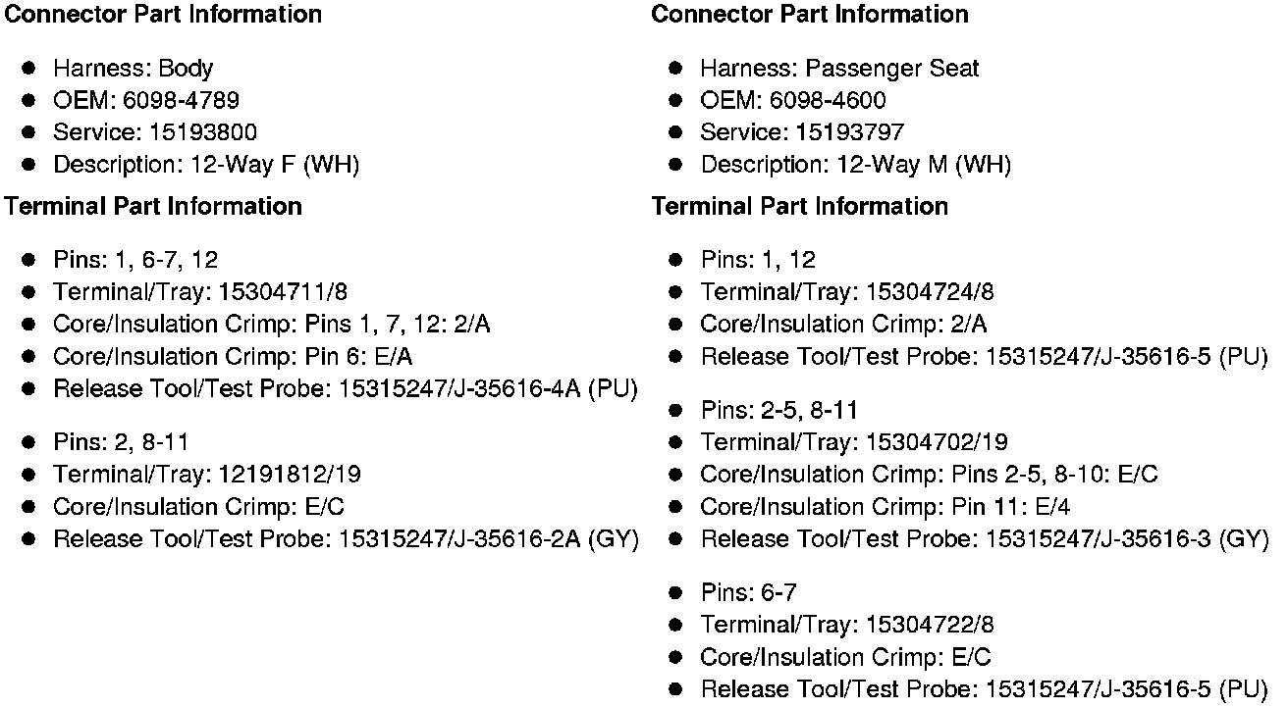Click Description: 12-Way M (WH)
The width and height of the screenshot is (1288, 708).
(x=855, y=166)
